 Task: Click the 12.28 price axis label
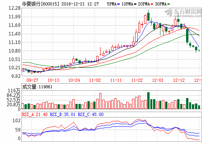(14, 8)
